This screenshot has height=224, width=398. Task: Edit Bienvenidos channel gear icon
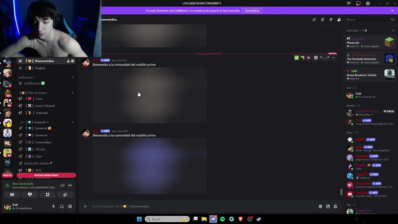click(72, 61)
